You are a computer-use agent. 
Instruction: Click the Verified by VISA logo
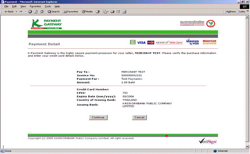tap(193, 42)
